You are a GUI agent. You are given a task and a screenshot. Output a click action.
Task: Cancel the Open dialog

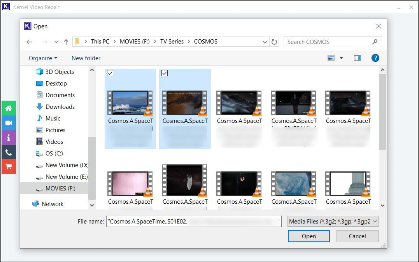pos(357,236)
